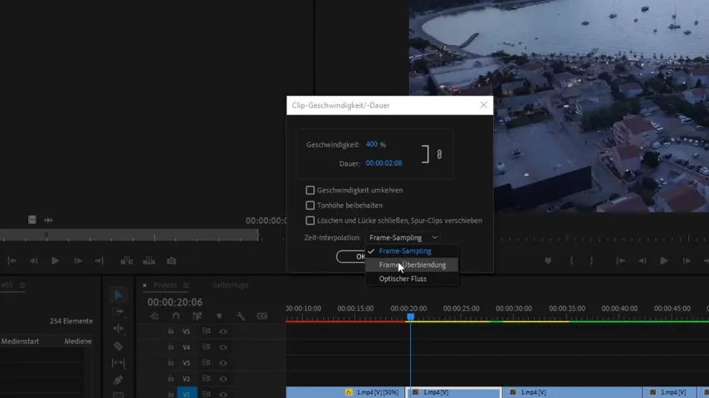709x398 pixels.
Task: Select the Razor tool
Action: 118,346
